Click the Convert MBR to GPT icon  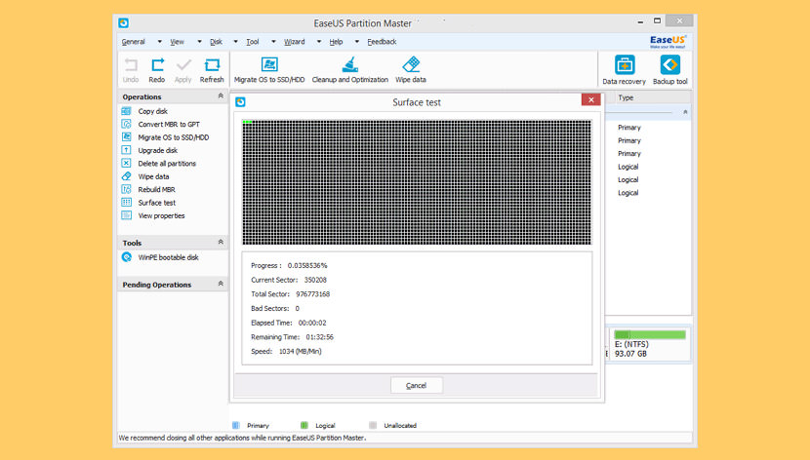(x=127, y=124)
